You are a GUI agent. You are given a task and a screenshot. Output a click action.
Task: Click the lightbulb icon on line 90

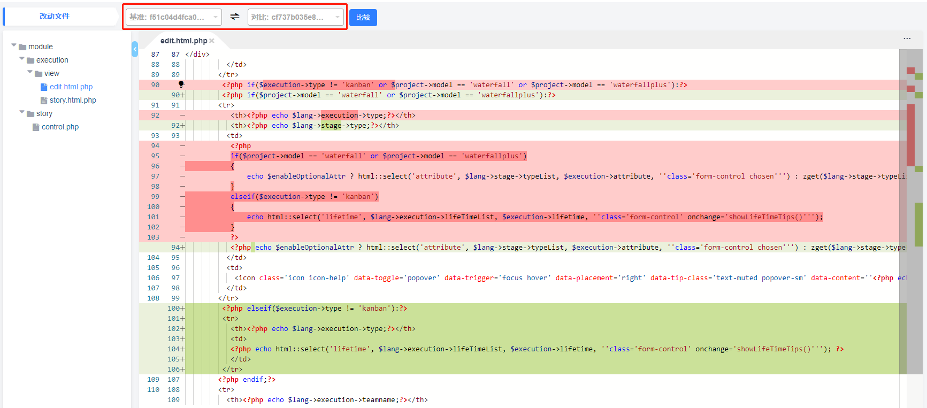pos(181,84)
